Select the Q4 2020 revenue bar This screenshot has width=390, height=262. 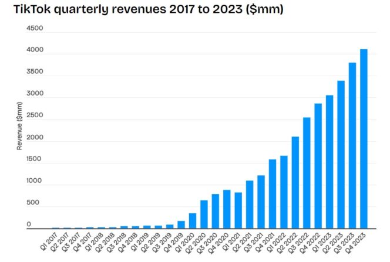click(x=227, y=209)
